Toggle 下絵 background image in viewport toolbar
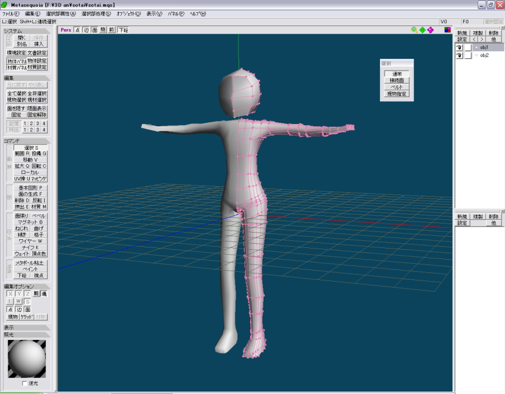 (x=123, y=30)
